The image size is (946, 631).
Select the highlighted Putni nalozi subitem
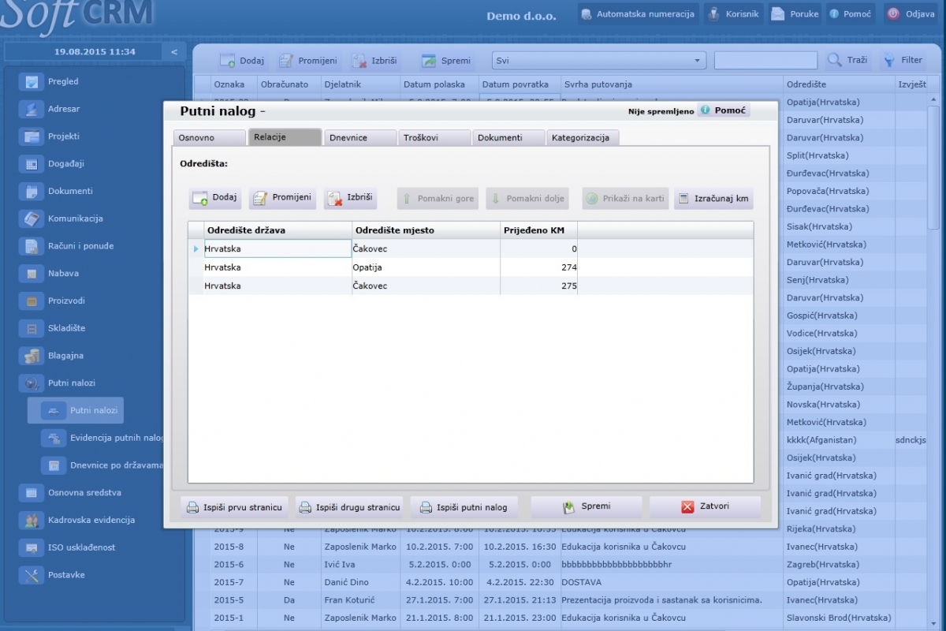tap(76, 410)
